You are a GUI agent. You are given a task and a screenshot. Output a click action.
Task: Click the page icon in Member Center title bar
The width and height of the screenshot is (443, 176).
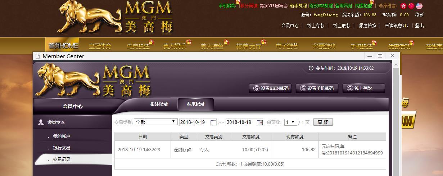37,56
